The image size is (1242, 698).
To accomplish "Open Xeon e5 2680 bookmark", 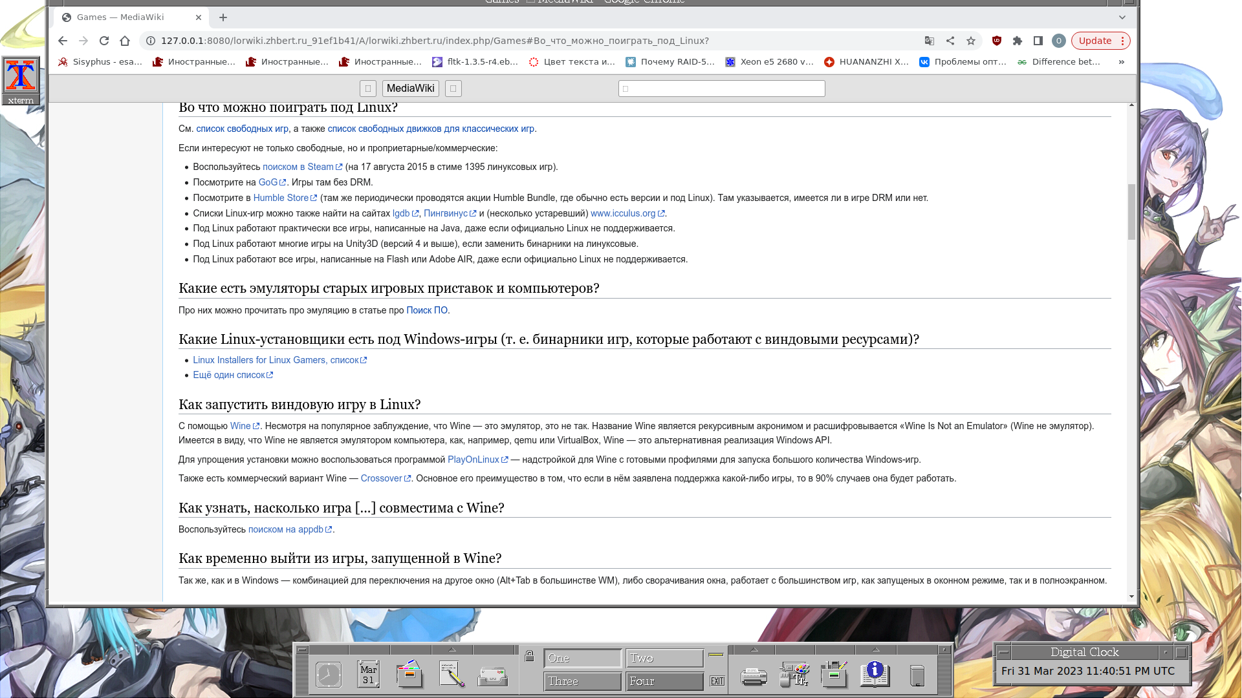I will click(x=770, y=62).
